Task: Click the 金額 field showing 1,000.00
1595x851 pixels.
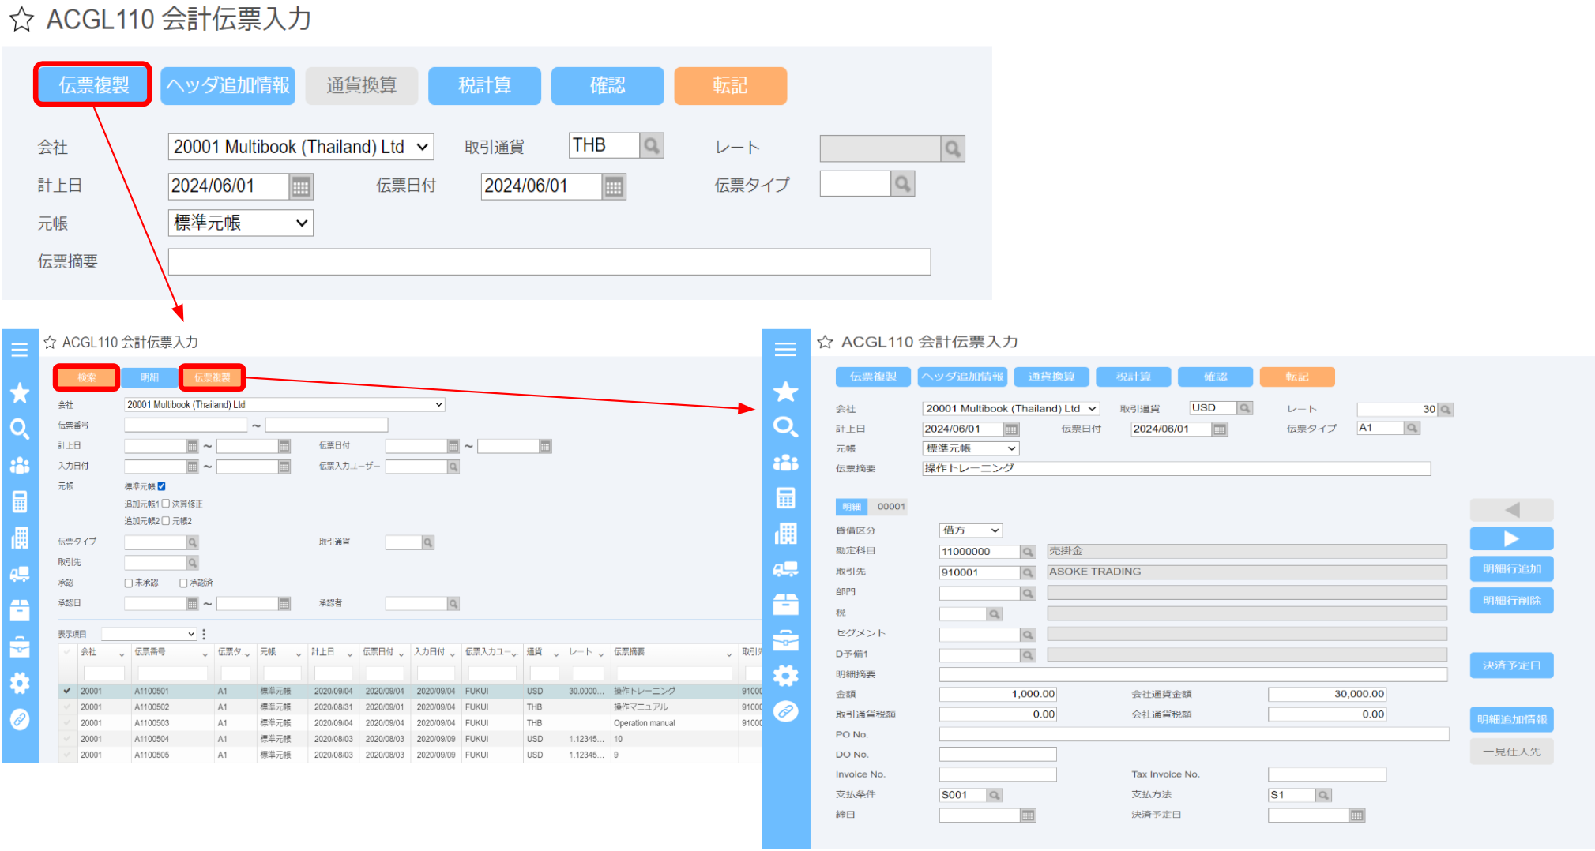Action: tap(998, 694)
